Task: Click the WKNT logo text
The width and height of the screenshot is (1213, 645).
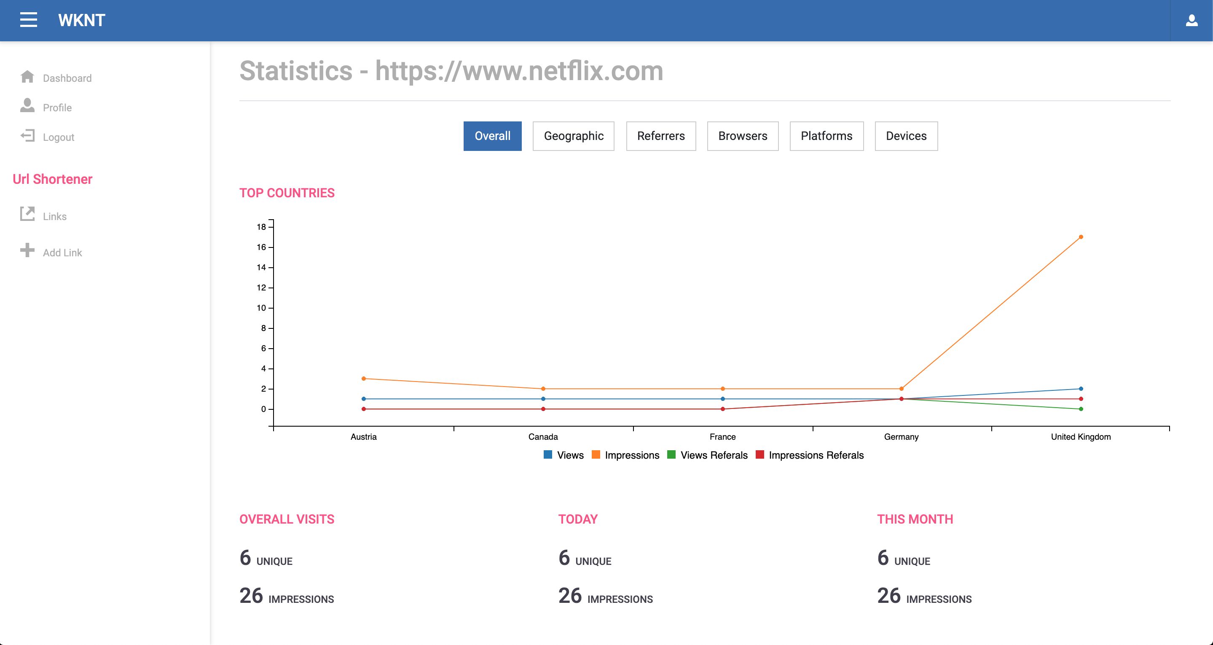Action: coord(81,20)
